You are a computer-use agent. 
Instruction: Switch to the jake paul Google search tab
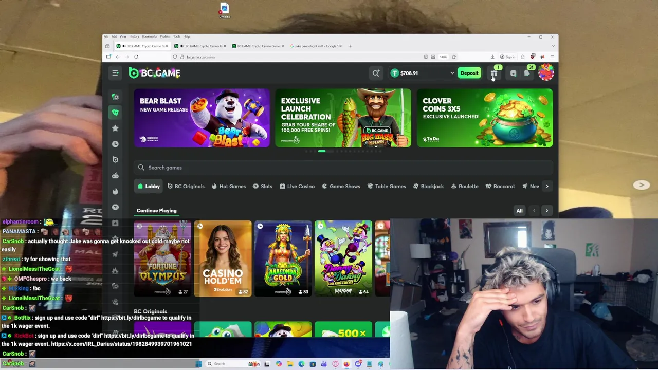[x=315, y=46]
